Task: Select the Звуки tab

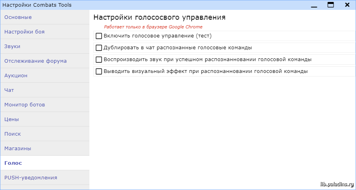Action: (45, 47)
